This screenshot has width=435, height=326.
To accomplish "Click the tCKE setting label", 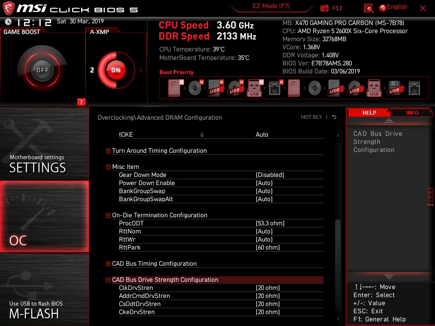I will click(x=126, y=135).
